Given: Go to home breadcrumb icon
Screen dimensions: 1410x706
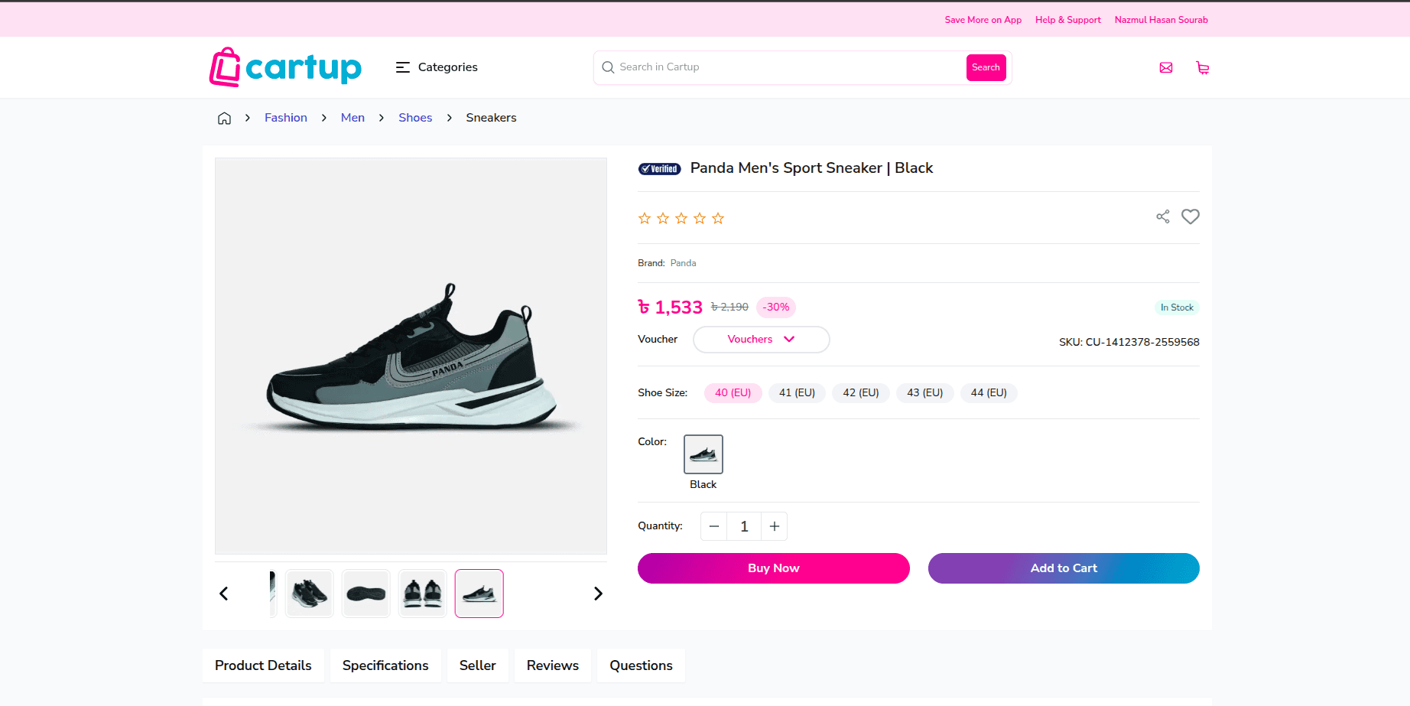Looking at the screenshot, I should [224, 118].
